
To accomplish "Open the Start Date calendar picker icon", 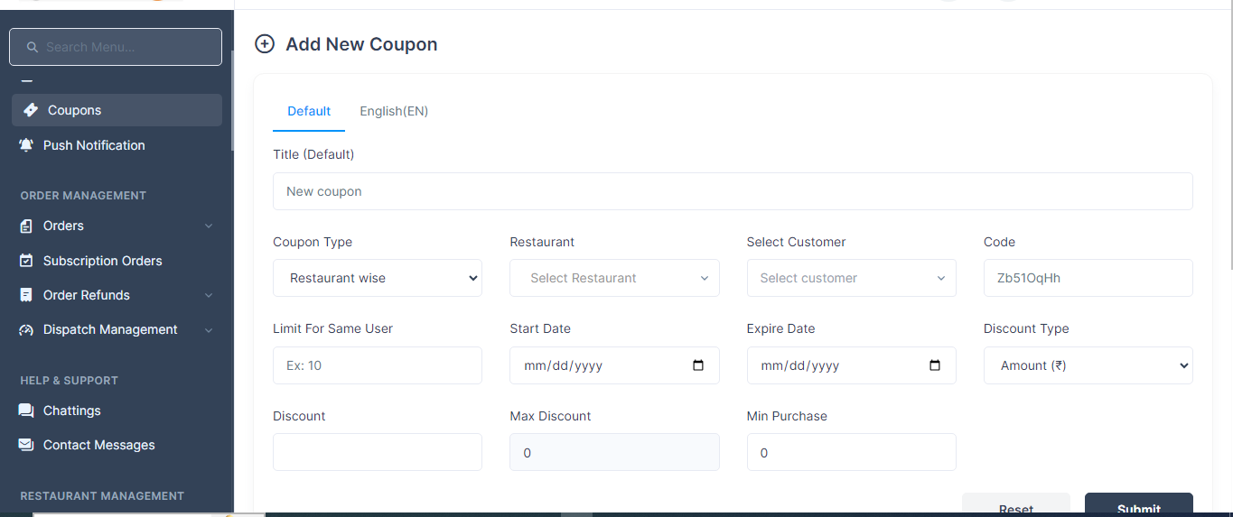I will click(698, 365).
